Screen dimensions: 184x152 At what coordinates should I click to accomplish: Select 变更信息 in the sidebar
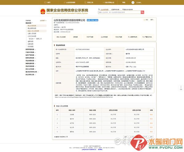tap(30, 44)
